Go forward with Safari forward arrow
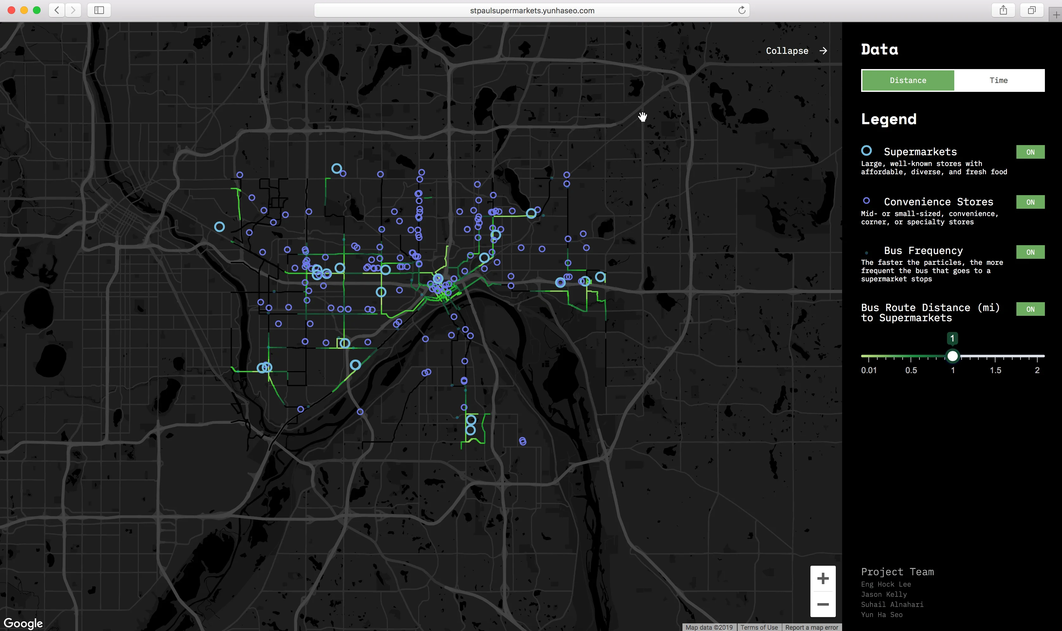This screenshot has width=1062, height=631. click(73, 10)
